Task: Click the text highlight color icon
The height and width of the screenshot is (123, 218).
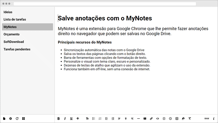Action: pyautogui.click(x=183, y=119)
